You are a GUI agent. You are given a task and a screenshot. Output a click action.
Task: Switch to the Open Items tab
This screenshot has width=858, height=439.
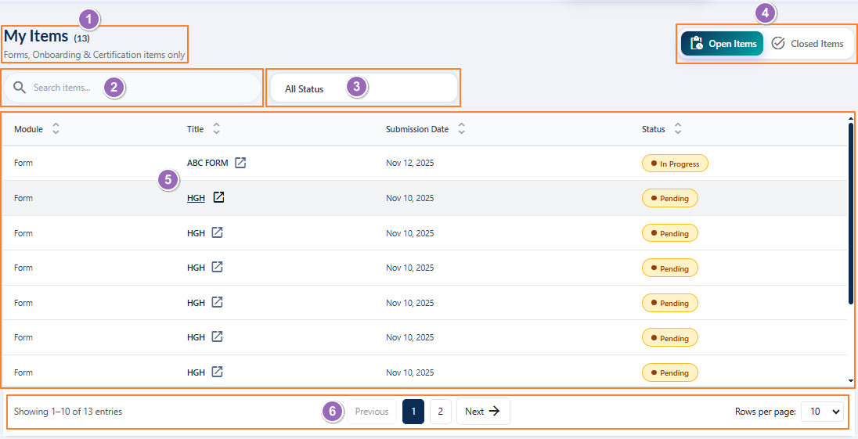tap(722, 44)
